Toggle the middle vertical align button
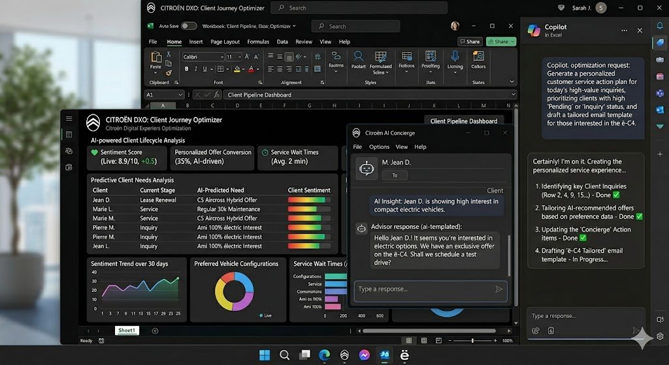669x365 pixels. point(280,56)
